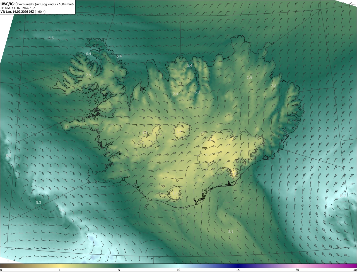Click the 6.5 value label over the northwest ocean
Image resolution: width=357 pixels, height=272 pixels.
51,38
